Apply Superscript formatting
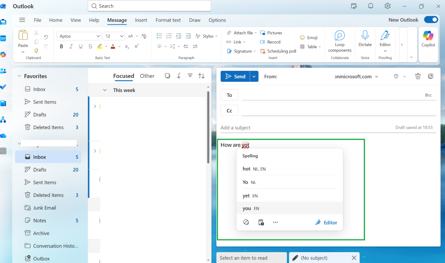The width and height of the screenshot is (445, 263). pyautogui.click(x=136, y=46)
